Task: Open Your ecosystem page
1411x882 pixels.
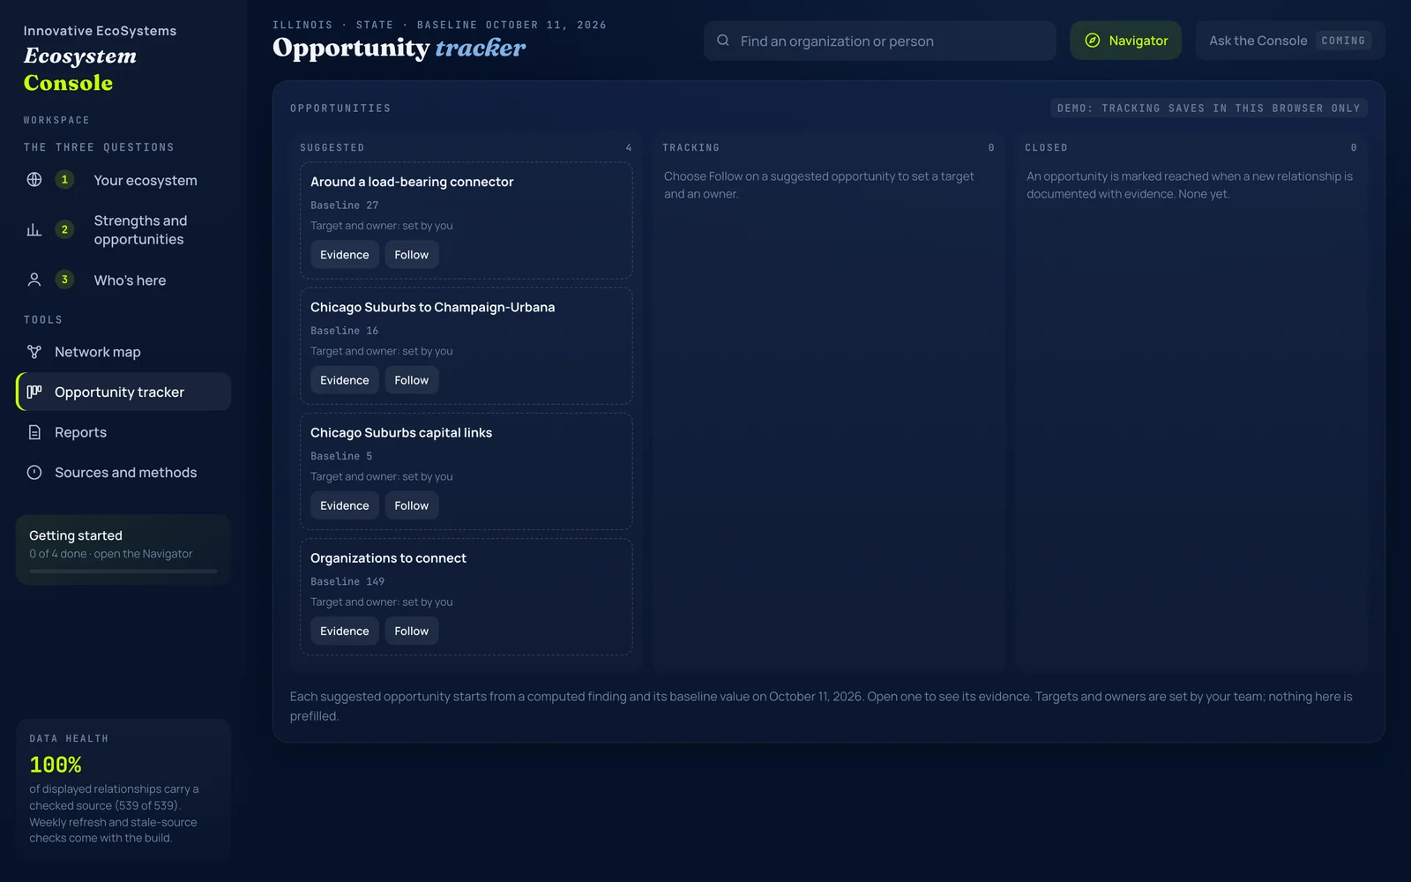Action: (x=123, y=180)
